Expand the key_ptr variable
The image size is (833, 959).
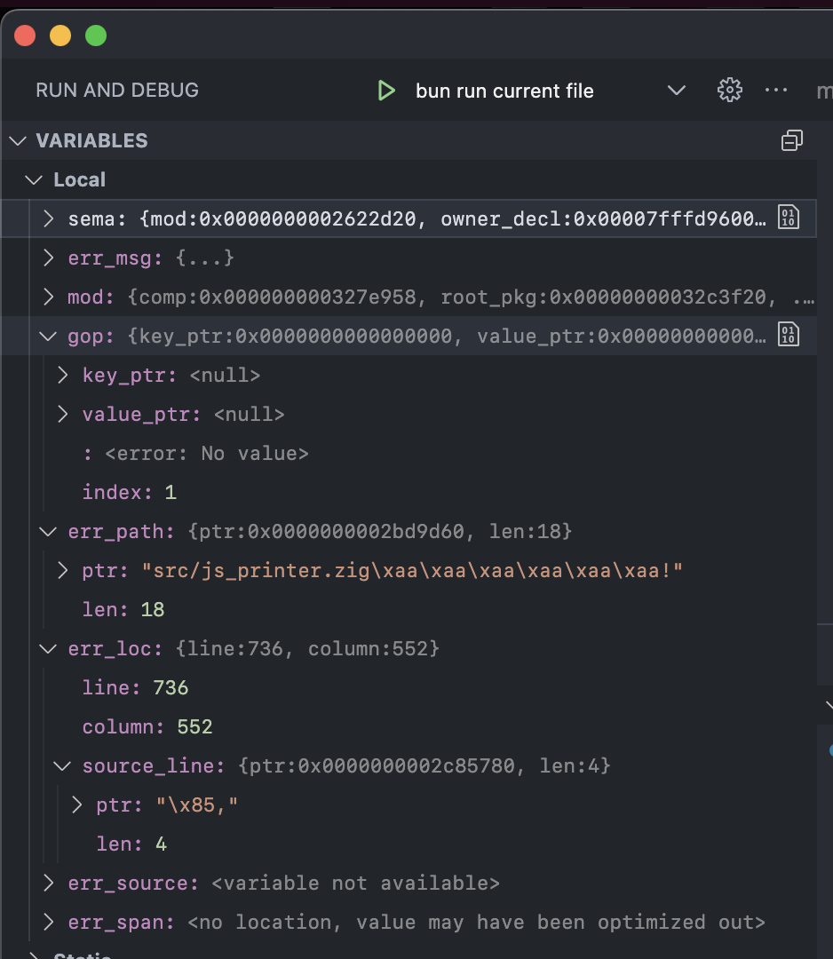pyautogui.click(x=62, y=375)
